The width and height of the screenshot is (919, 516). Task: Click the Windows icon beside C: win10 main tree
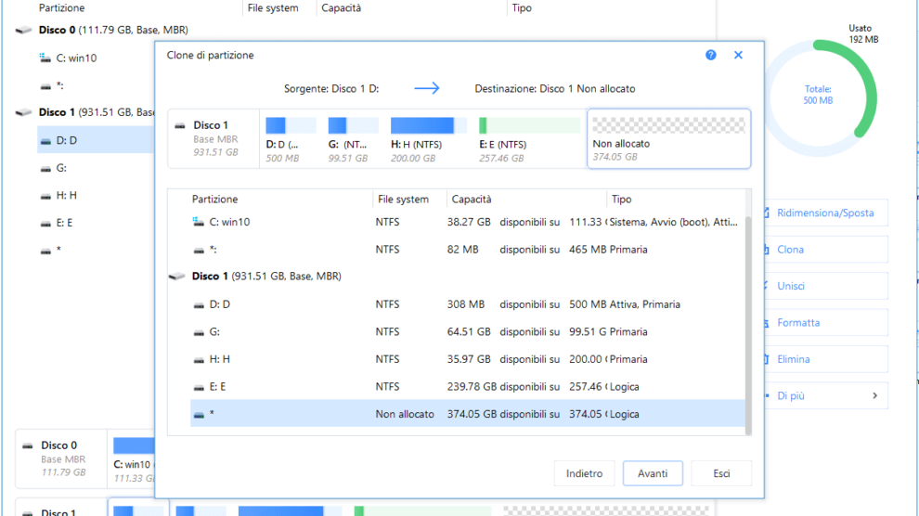pyautogui.click(x=45, y=58)
